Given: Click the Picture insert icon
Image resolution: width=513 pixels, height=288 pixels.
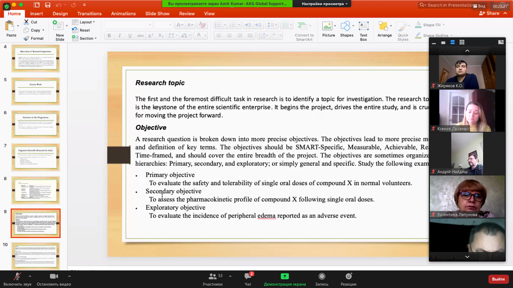Looking at the screenshot, I should click(327, 26).
